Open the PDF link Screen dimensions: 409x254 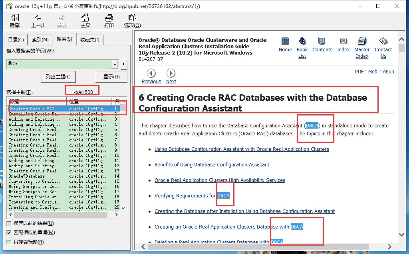[359, 72]
